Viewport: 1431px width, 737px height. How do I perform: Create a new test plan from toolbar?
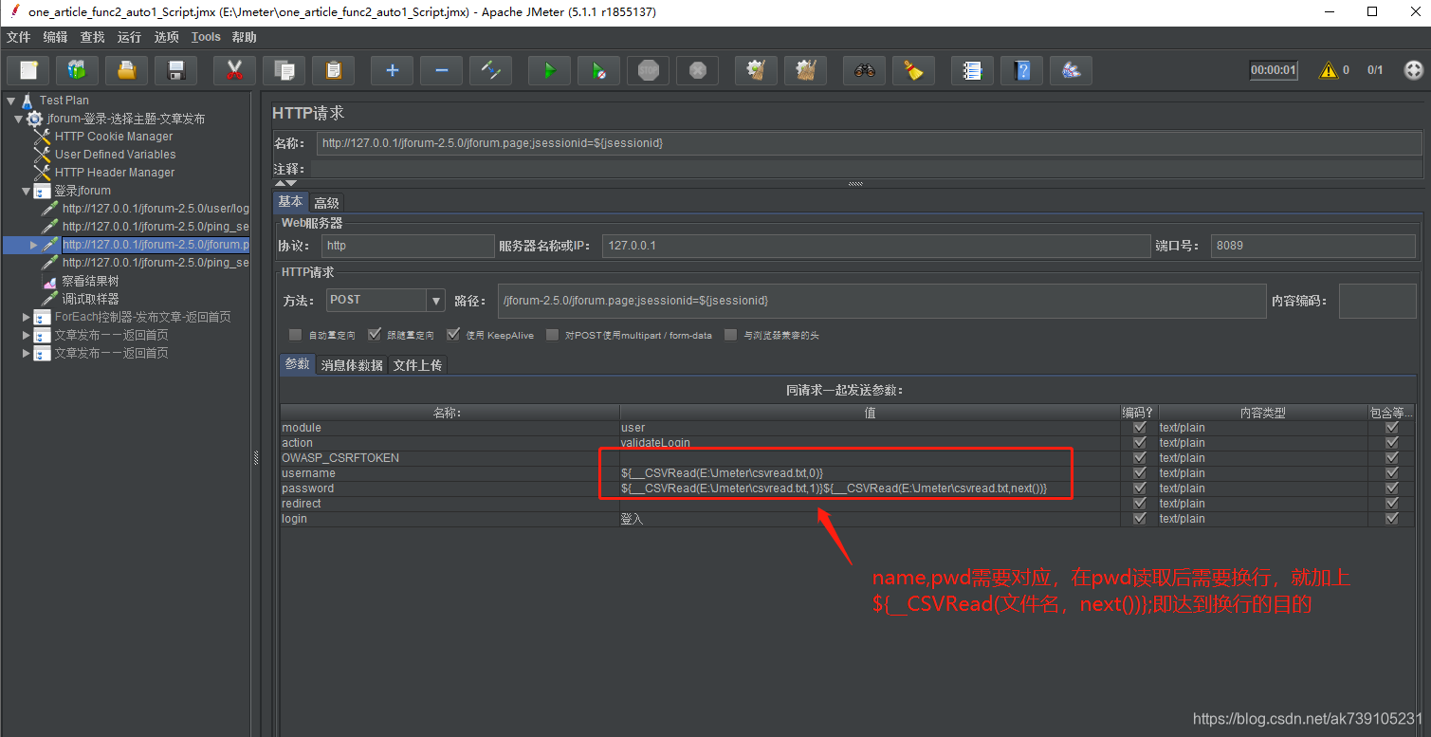point(28,70)
